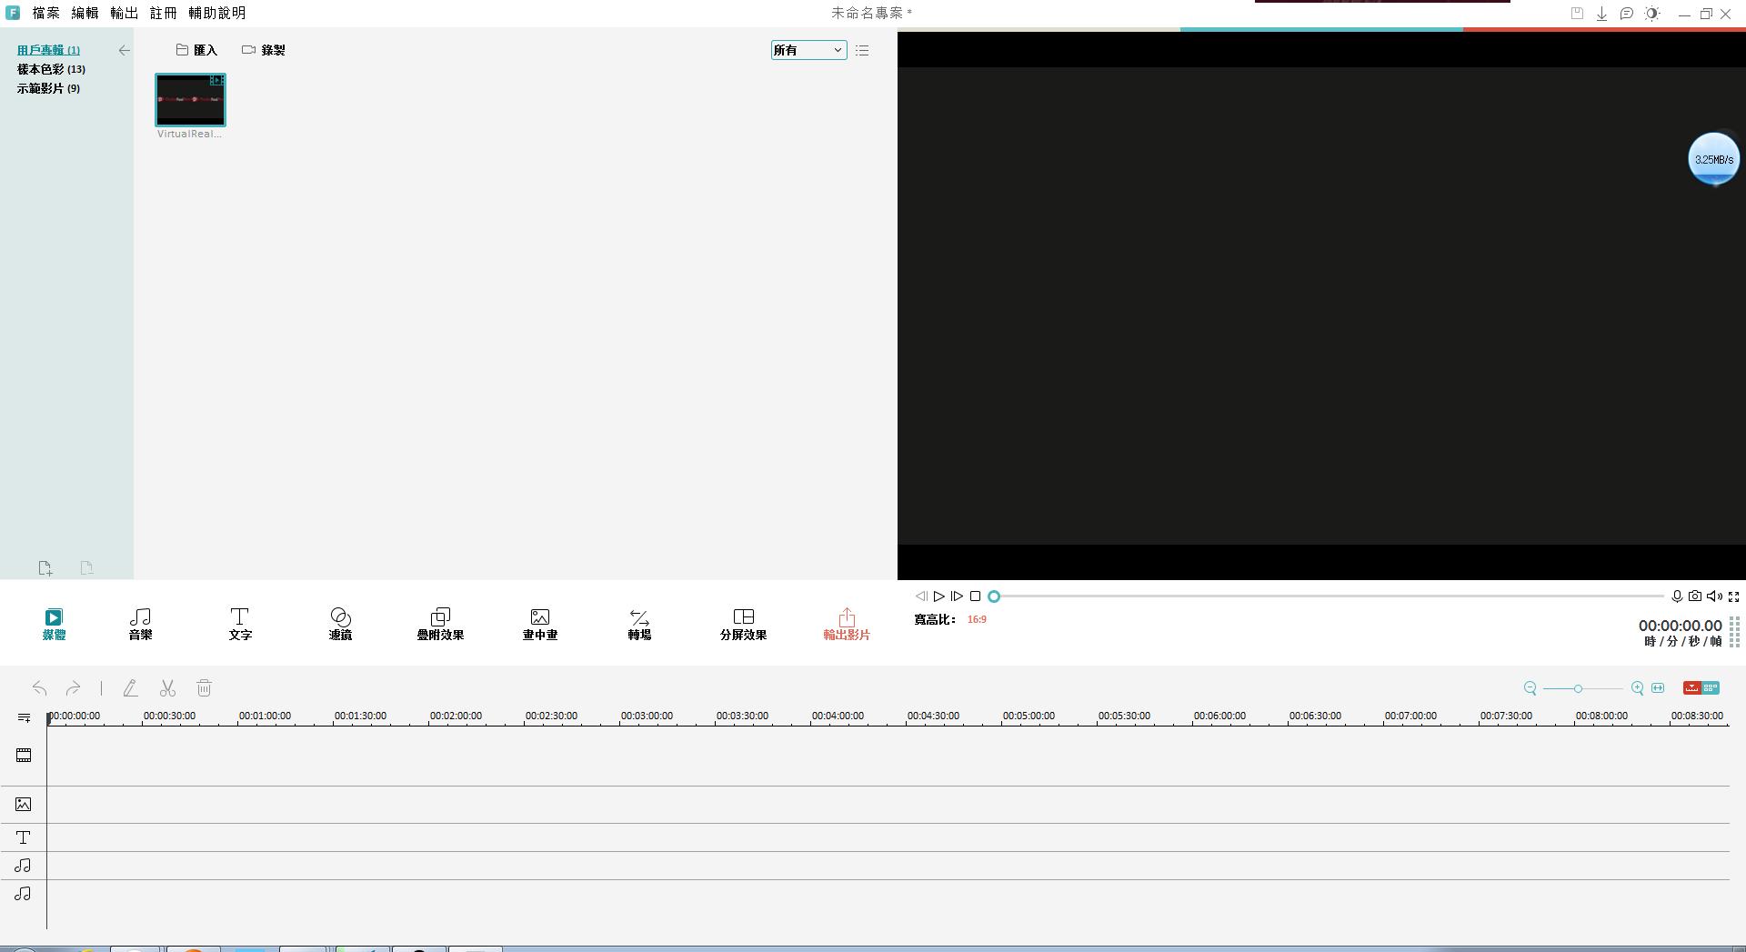Viewport: 1746px width, 952px height.
Task: Select the second music track icon
Action: (x=24, y=894)
